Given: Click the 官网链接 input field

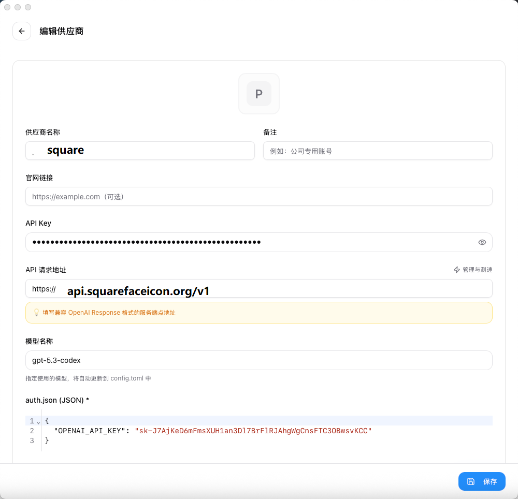Looking at the screenshot, I should pyautogui.click(x=258, y=196).
